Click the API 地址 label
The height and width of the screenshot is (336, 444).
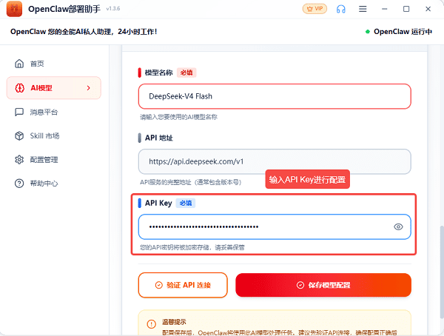pos(159,138)
